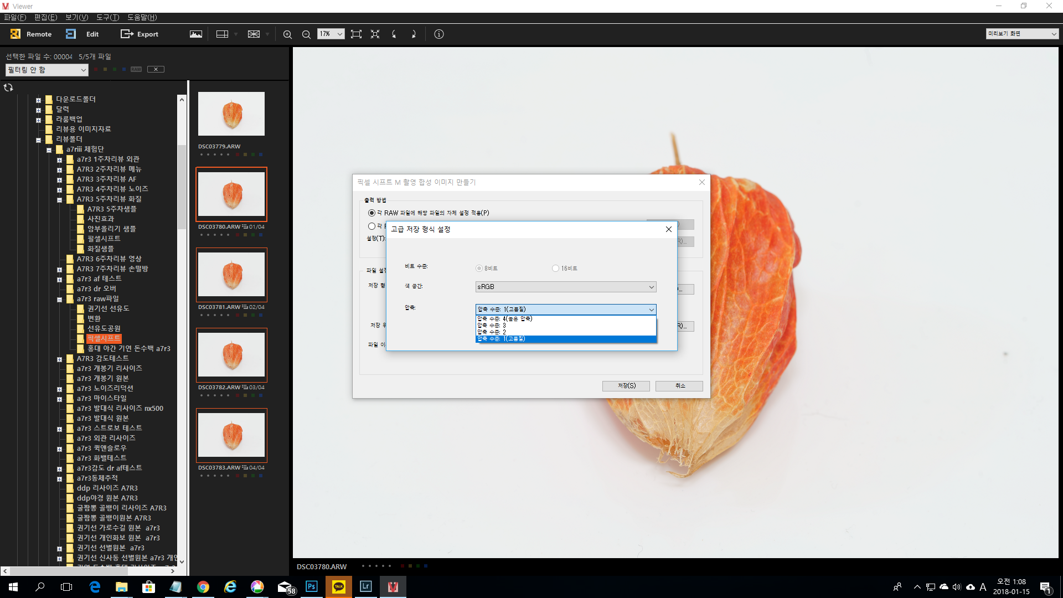
Task: Show the histogram display icon
Action: coord(196,34)
